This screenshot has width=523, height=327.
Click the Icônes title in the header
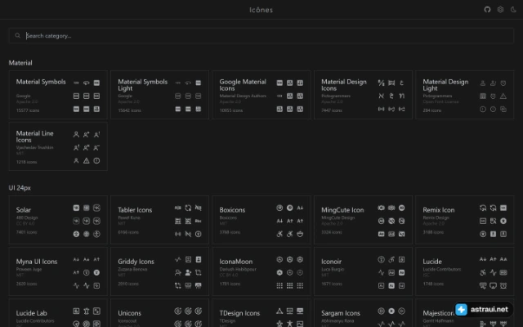tap(261, 10)
